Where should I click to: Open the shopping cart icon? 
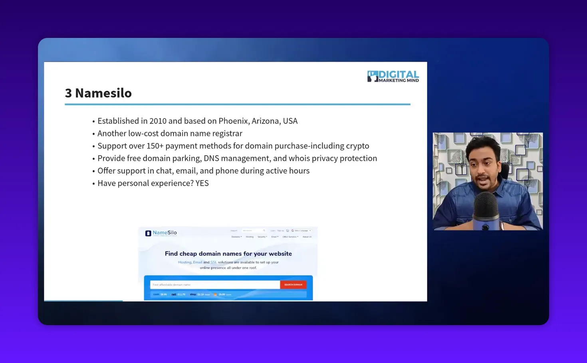[x=288, y=231]
